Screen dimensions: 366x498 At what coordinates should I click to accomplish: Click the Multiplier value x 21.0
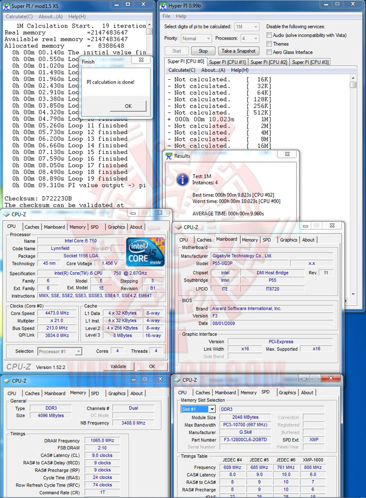[57, 321]
